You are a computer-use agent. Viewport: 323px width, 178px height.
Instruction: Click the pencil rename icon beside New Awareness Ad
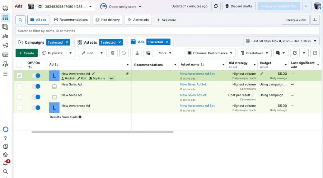(93, 73)
